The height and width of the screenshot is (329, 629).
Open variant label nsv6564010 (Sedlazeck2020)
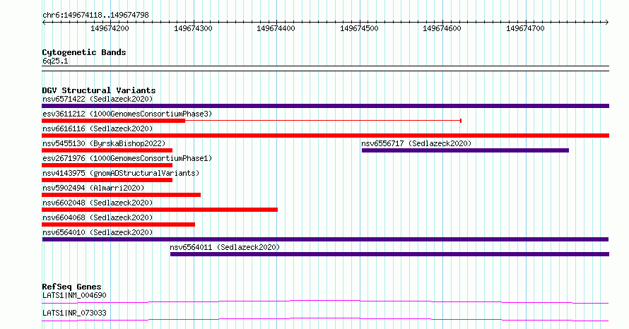[98, 232]
